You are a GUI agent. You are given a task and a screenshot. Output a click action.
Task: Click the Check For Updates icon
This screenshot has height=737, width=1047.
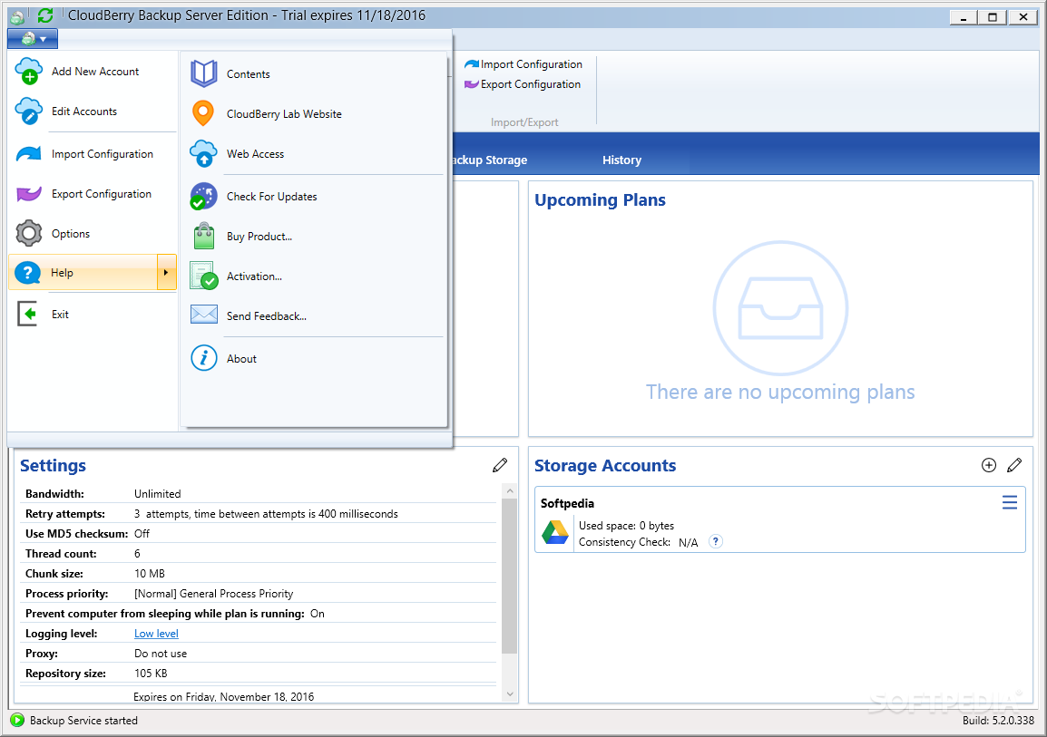pyautogui.click(x=203, y=197)
